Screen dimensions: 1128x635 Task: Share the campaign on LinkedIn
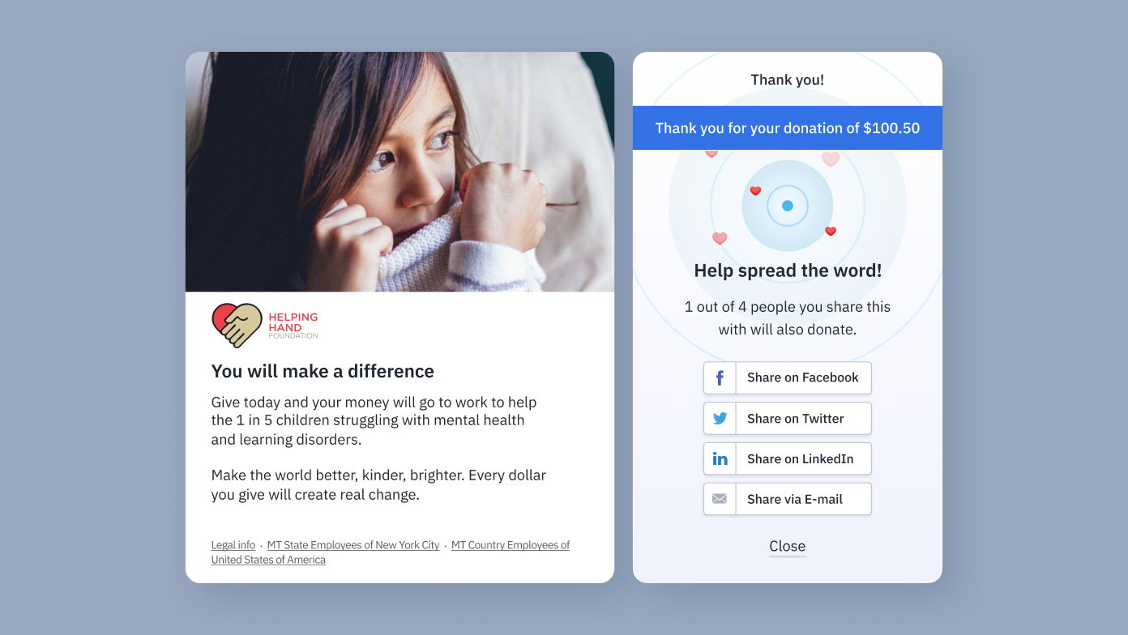788,459
